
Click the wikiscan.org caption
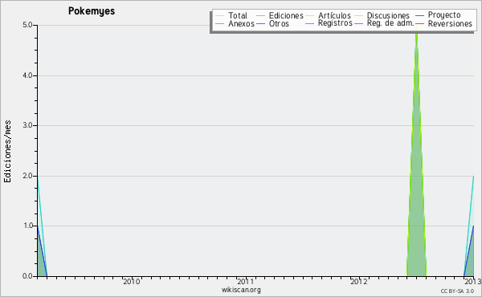point(241,290)
